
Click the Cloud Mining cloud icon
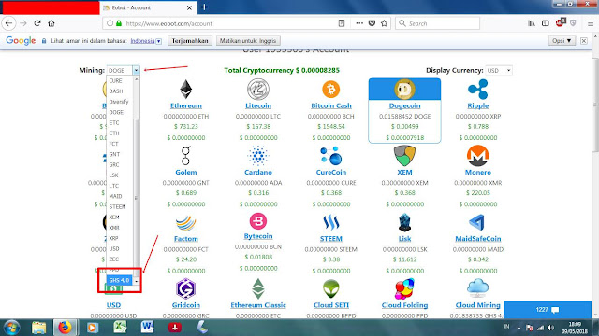point(478,288)
